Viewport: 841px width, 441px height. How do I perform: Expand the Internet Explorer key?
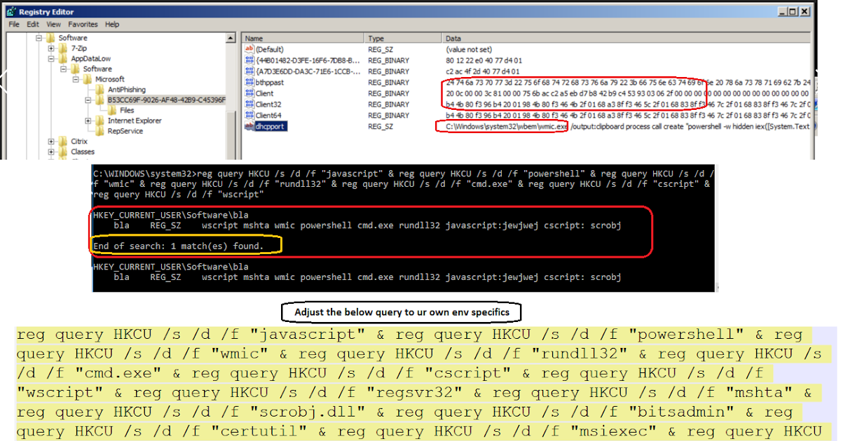[x=88, y=120]
